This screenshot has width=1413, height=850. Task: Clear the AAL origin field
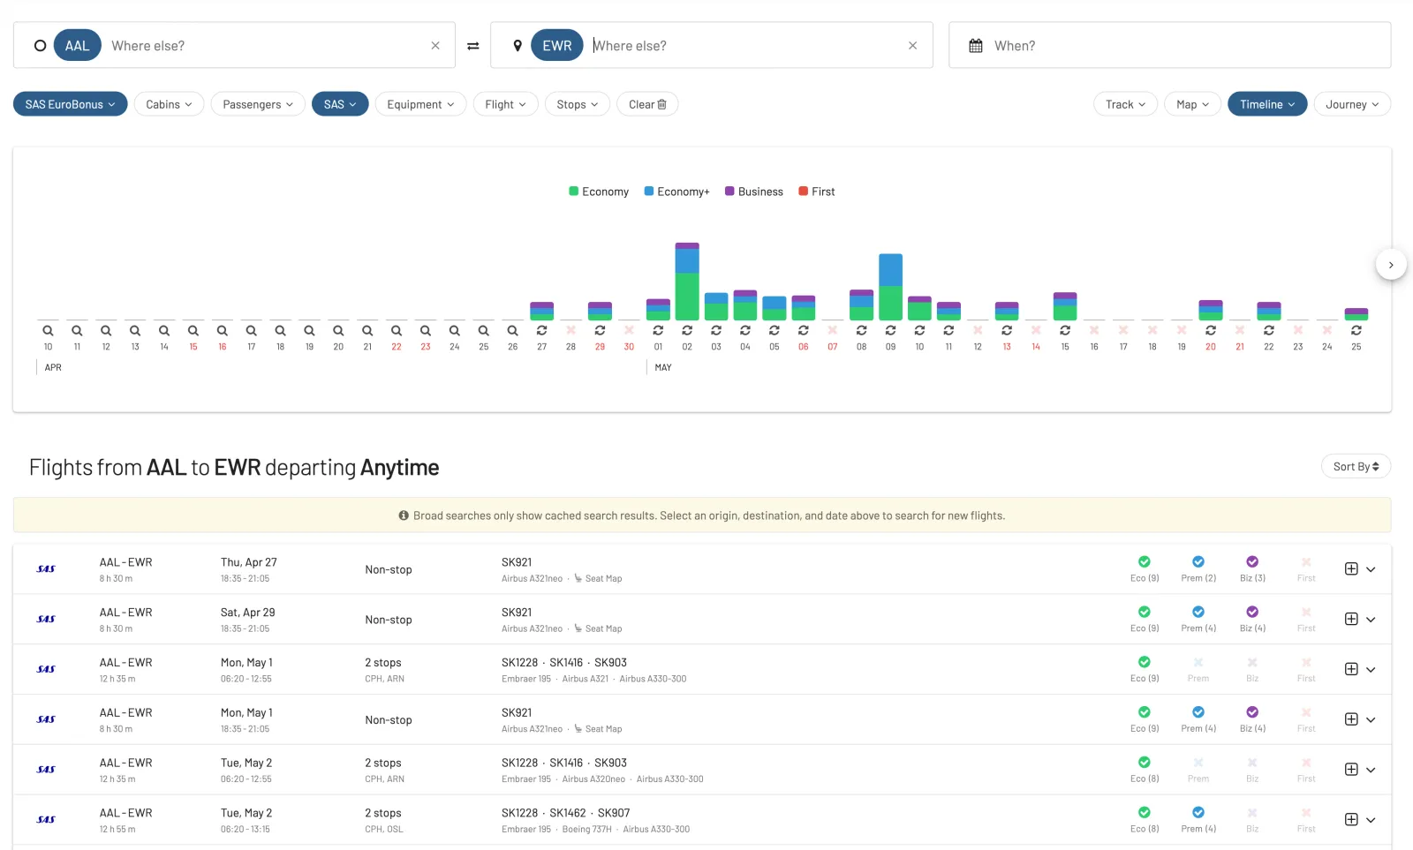tap(435, 46)
